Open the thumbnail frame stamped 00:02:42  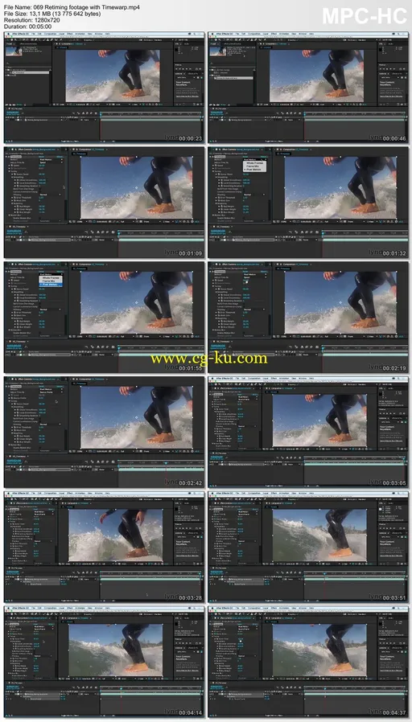(104, 433)
